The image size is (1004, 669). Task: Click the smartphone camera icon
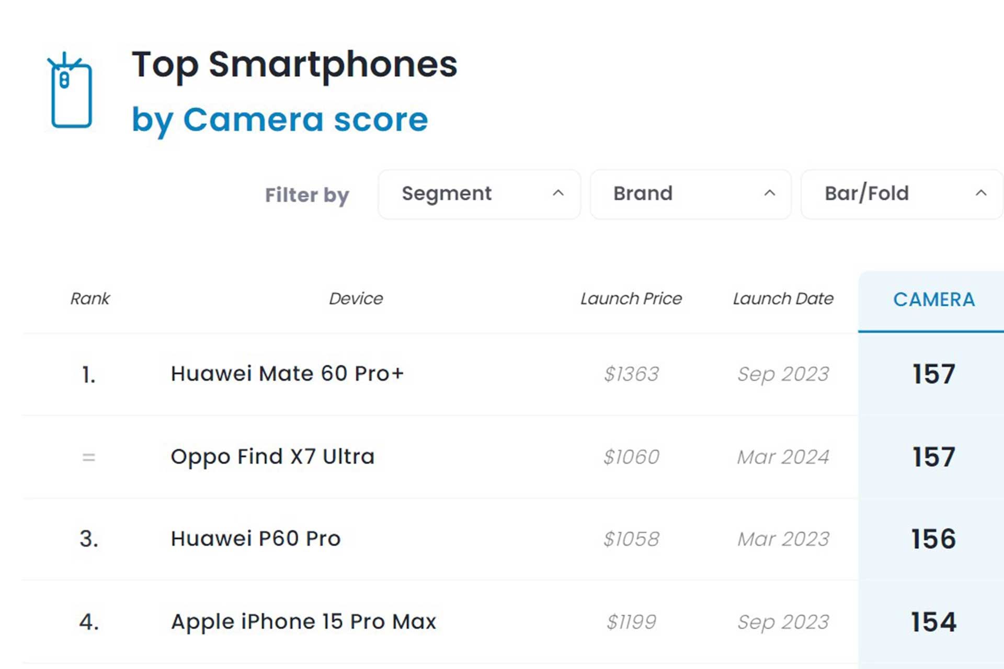pos(71,90)
